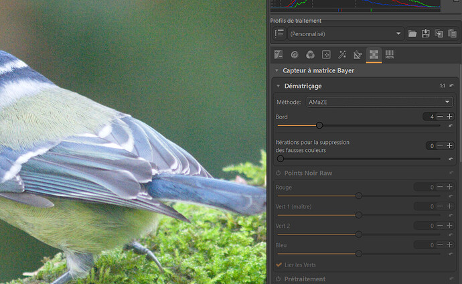462x284 pixels.
Task: Click the Bord slider handle
Action: point(319,125)
